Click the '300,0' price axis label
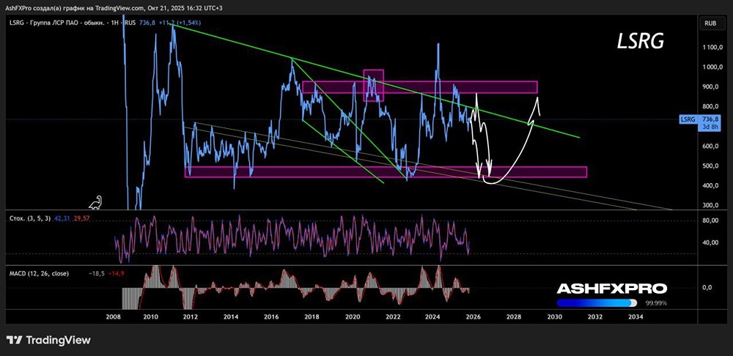 tap(710, 205)
